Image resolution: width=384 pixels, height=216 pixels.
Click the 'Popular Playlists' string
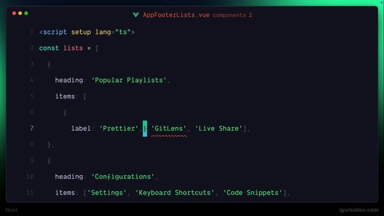click(x=129, y=80)
